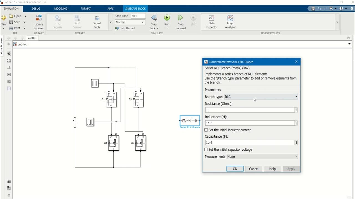
Task: Click the Area rectangle icon in palette
Action: click(9, 88)
